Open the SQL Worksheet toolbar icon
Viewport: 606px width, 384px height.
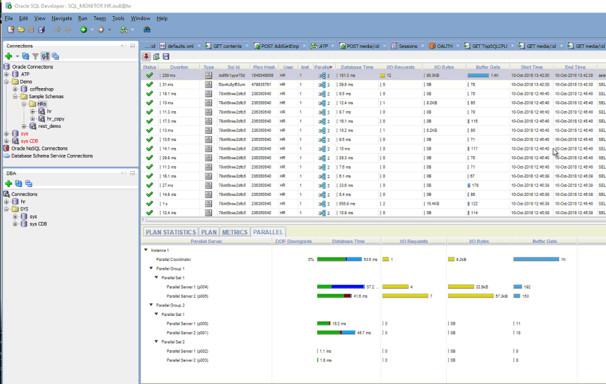coord(124,30)
